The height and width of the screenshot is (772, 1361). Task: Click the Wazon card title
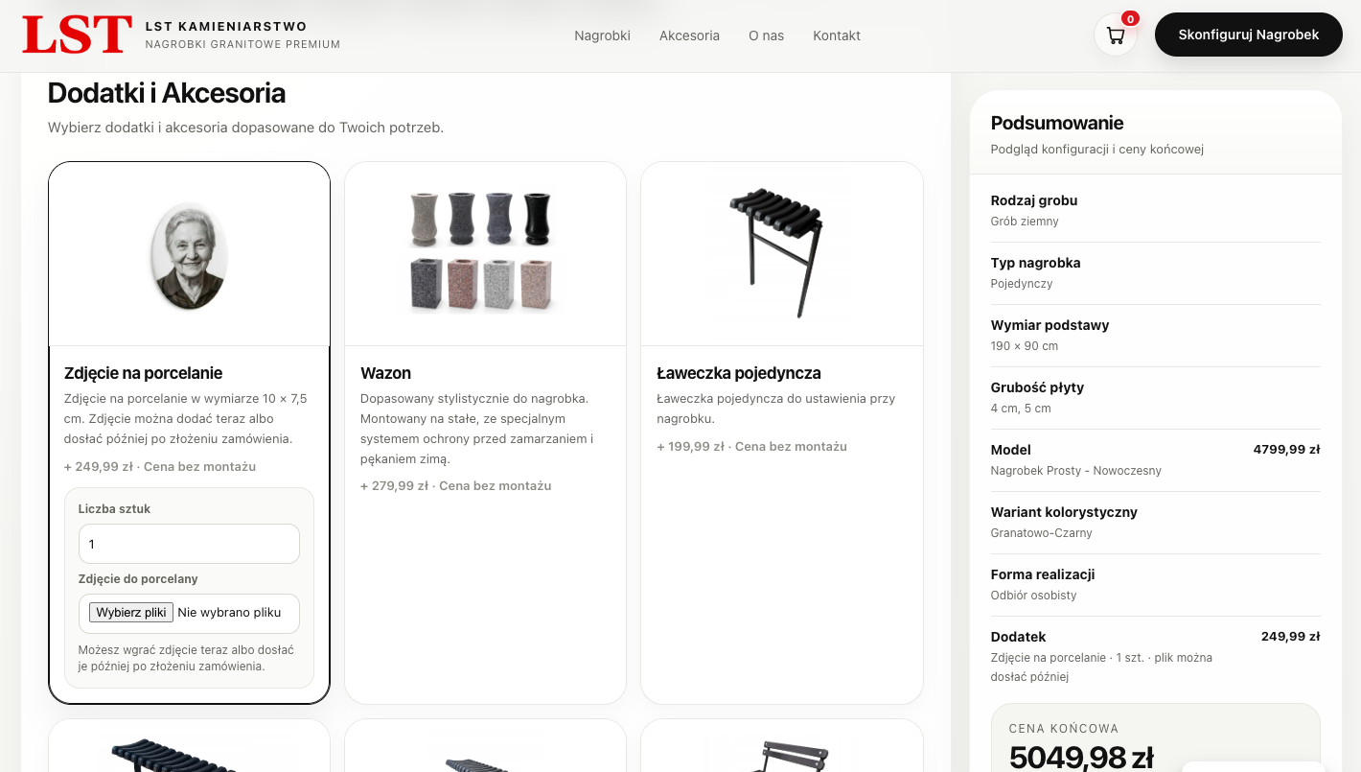(385, 373)
